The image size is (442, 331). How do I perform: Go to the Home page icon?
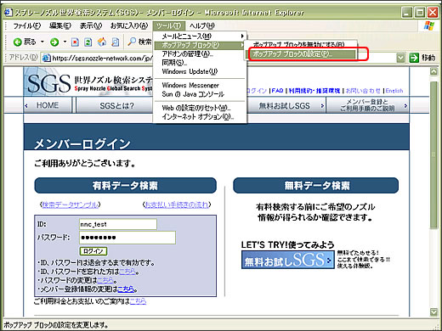point(102,42)
